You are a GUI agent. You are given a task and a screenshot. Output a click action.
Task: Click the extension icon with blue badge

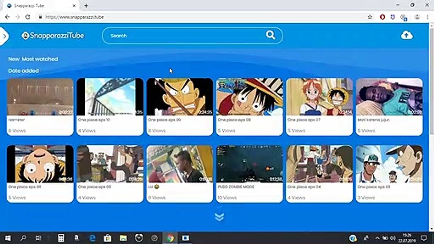tap(403, 17)
